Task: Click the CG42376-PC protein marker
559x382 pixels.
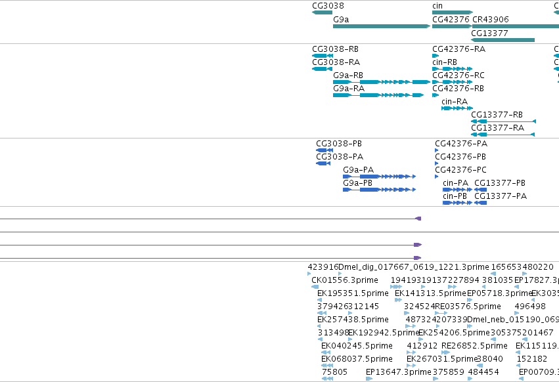Action: coord(437,177)
